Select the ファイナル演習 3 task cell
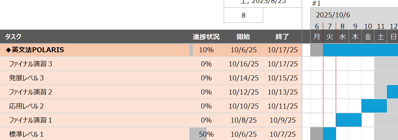Image resolution: width=398 pixels, height=140 pixels. coord(31,64)
